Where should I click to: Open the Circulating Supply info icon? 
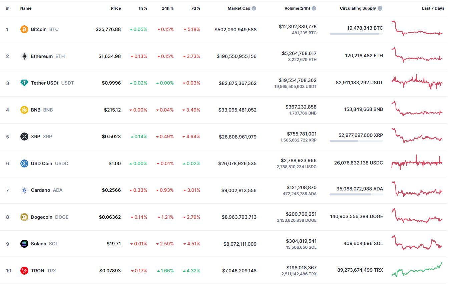pyautogui.click(x=380, y=8)
